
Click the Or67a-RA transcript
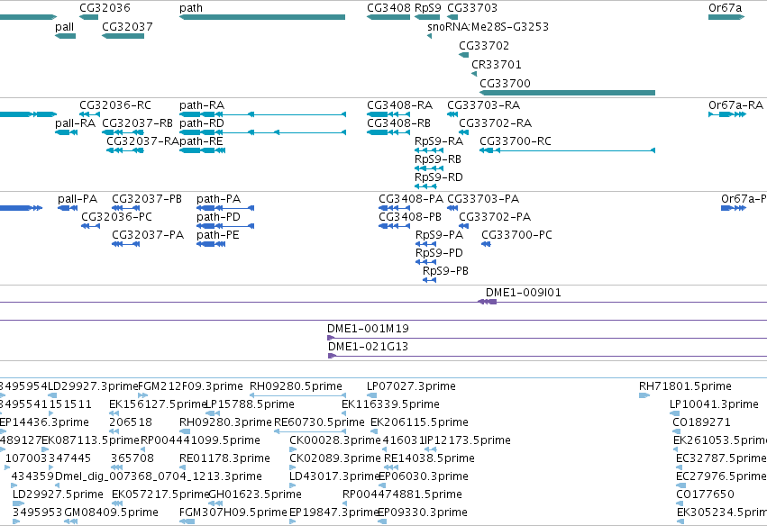[x=726, y=114]
